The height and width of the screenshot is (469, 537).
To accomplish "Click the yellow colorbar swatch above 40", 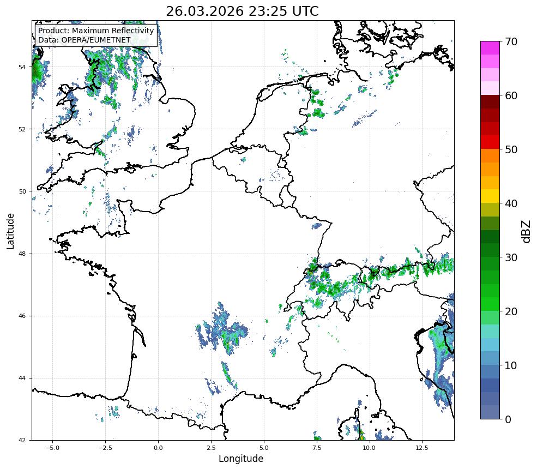I will (490, 196).
